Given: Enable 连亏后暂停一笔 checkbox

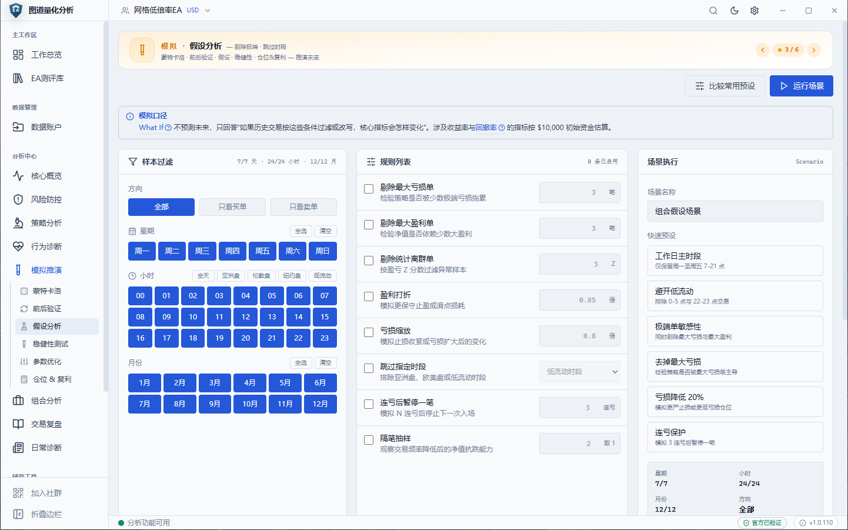Looking at the screenshot, I should (x=369, y=404).
